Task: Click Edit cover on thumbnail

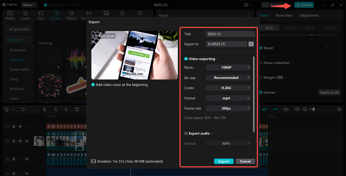Action: [105, 36]
